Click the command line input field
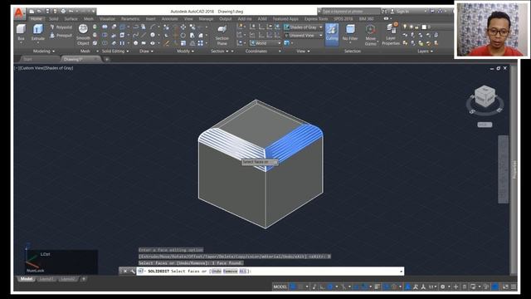 click(270, 272)
